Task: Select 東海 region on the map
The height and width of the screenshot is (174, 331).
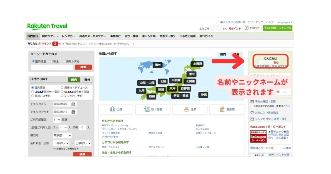Action: click(172, 89)
